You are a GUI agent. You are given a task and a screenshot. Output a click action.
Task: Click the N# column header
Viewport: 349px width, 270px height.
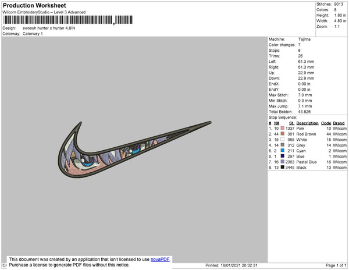point(276,123)
